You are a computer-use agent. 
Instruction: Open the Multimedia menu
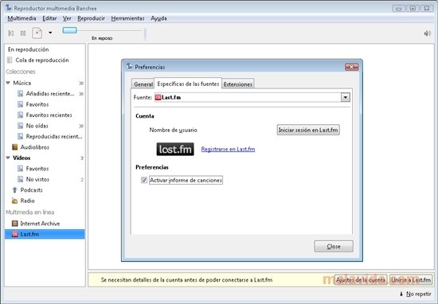(22, 18)
